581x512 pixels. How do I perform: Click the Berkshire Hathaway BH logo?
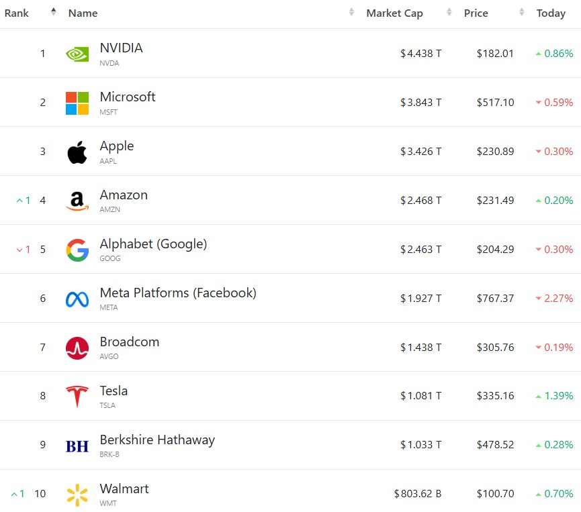pyautogui.click(x=77, y=446)
